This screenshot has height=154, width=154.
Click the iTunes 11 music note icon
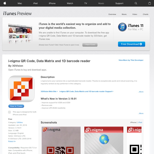(122, 27)
